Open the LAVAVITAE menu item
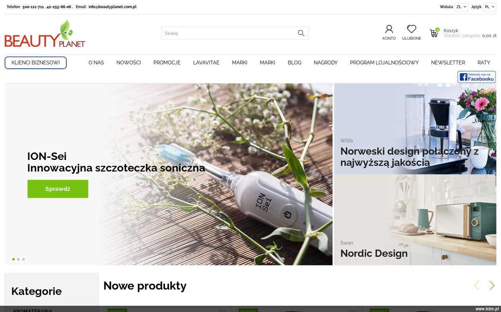 coord(206,62)
